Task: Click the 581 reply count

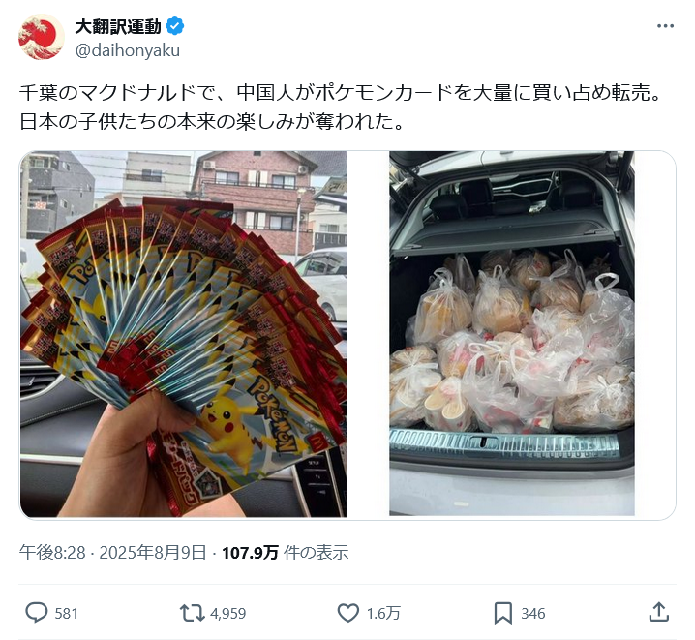Action: (x=66, y=614)
